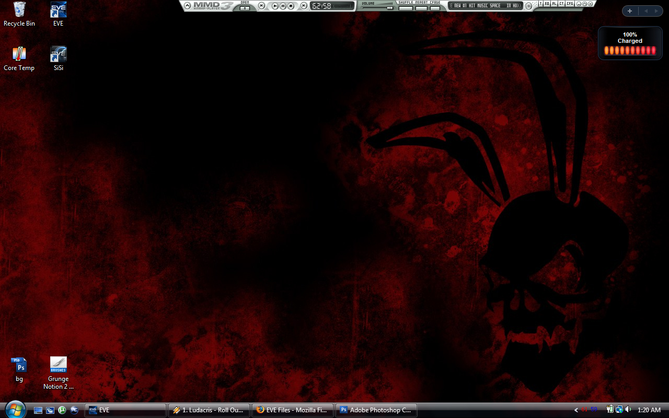
Task: Toggle the Winamp PL playlist button
Action: (x=554, y=4)
